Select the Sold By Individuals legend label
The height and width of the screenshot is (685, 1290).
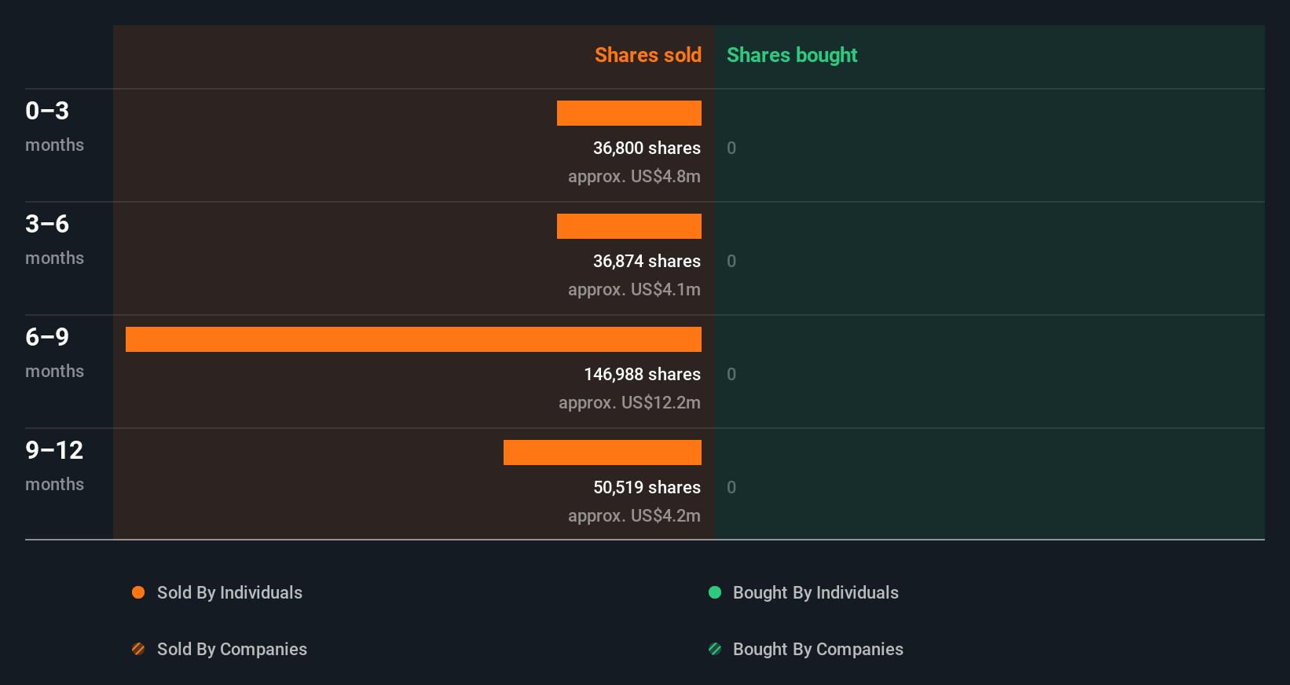click(x=229, y=593)
